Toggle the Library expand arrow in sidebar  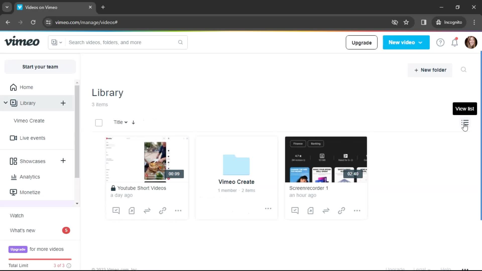pyautogui.click(x=6, y=103)
